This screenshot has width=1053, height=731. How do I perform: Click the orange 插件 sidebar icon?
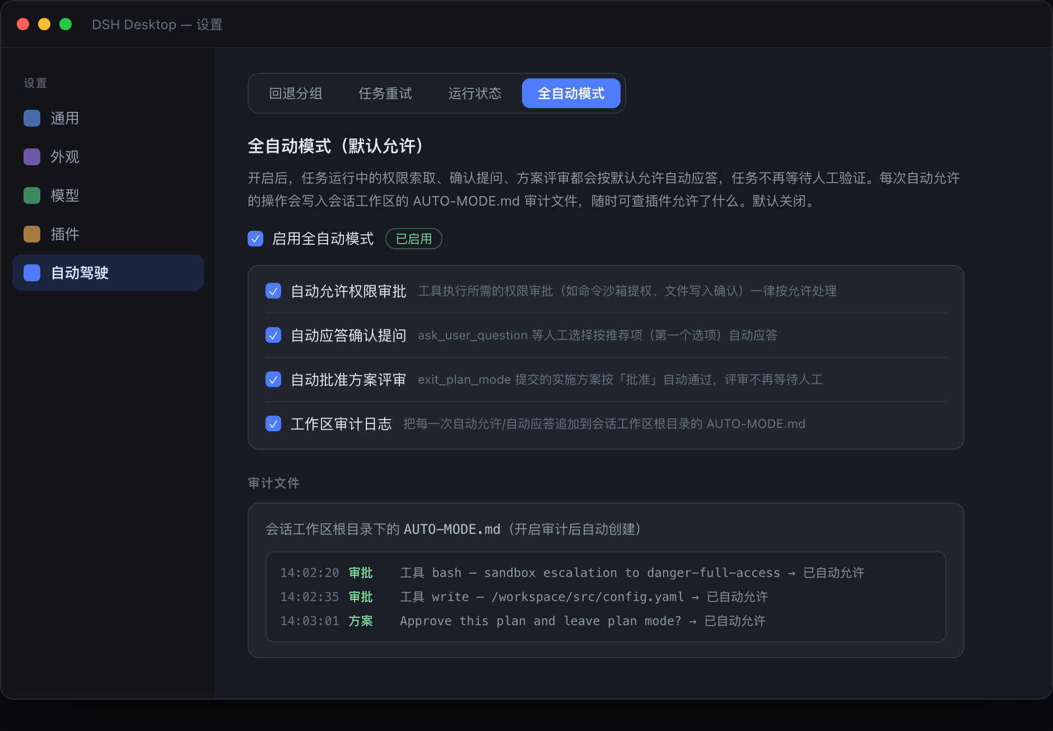click(x=32, y=234)
